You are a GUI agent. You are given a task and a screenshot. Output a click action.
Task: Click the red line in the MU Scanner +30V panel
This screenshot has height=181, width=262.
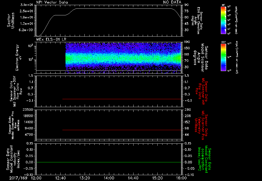[122, 99]
